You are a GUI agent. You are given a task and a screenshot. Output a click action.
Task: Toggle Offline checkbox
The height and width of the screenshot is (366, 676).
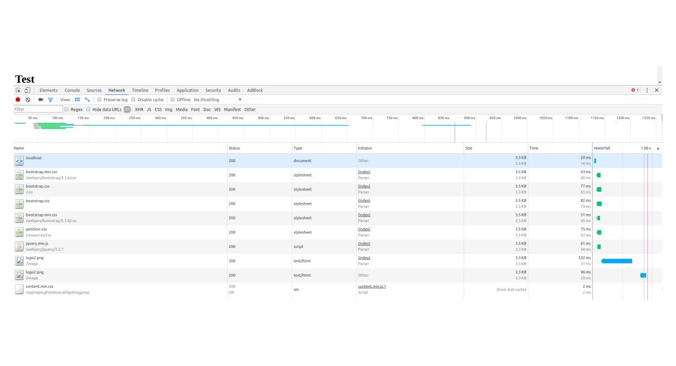click(x=172, y=100)
